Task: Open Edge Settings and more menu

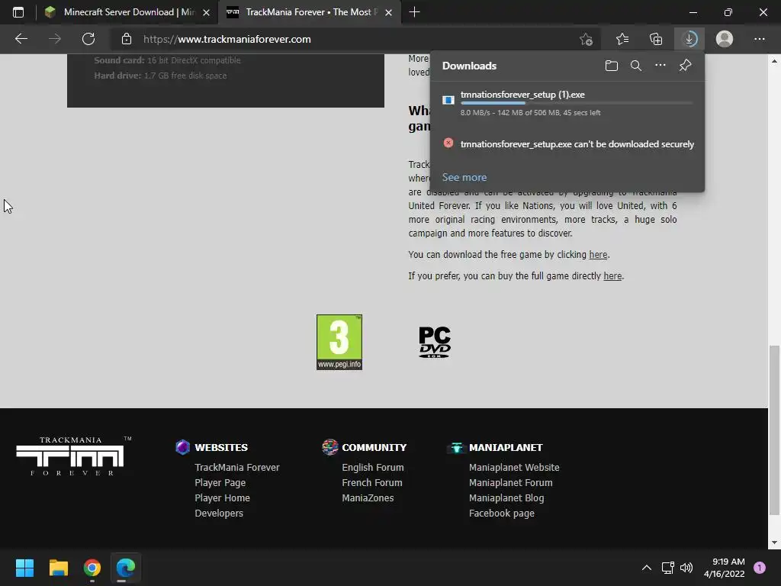Action: 759,39
